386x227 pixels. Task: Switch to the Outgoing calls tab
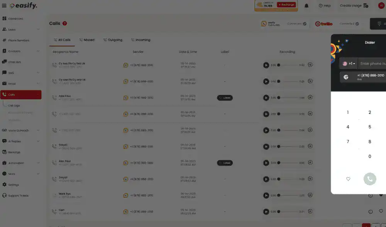tap(113, 40)
